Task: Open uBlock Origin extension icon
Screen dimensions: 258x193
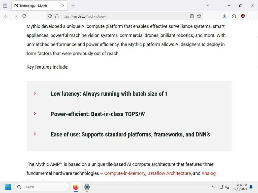Action: 243,16
